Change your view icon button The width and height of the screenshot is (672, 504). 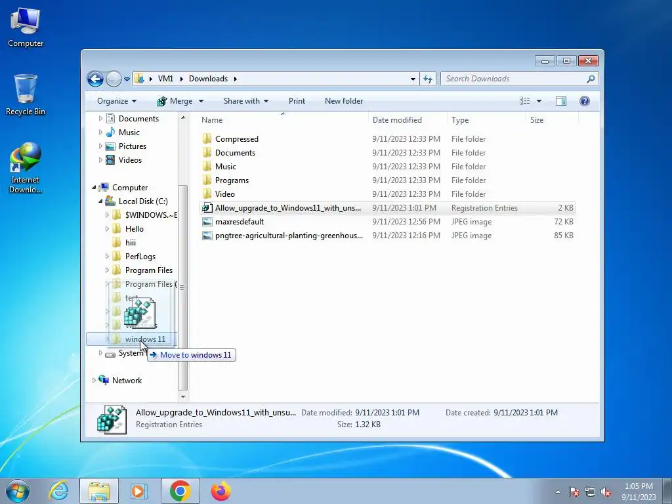(525, 101)
